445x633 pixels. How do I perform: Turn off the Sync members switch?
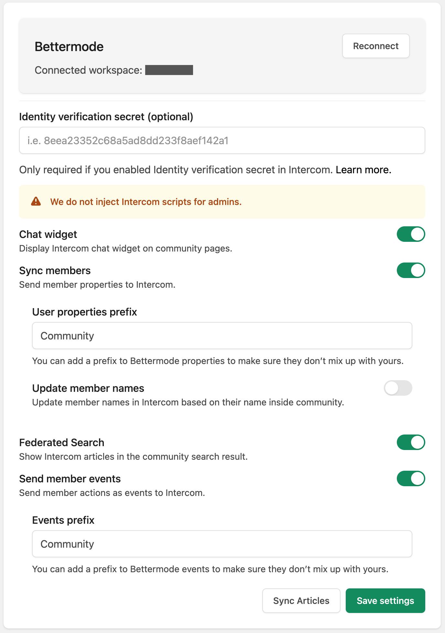click(x=411, y=271)
